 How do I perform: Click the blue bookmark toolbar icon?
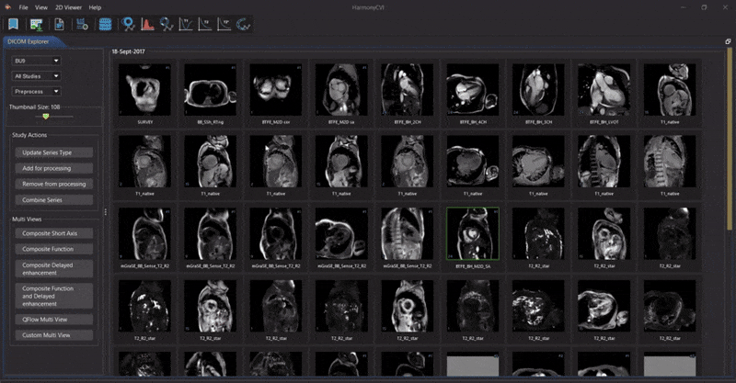13,25
